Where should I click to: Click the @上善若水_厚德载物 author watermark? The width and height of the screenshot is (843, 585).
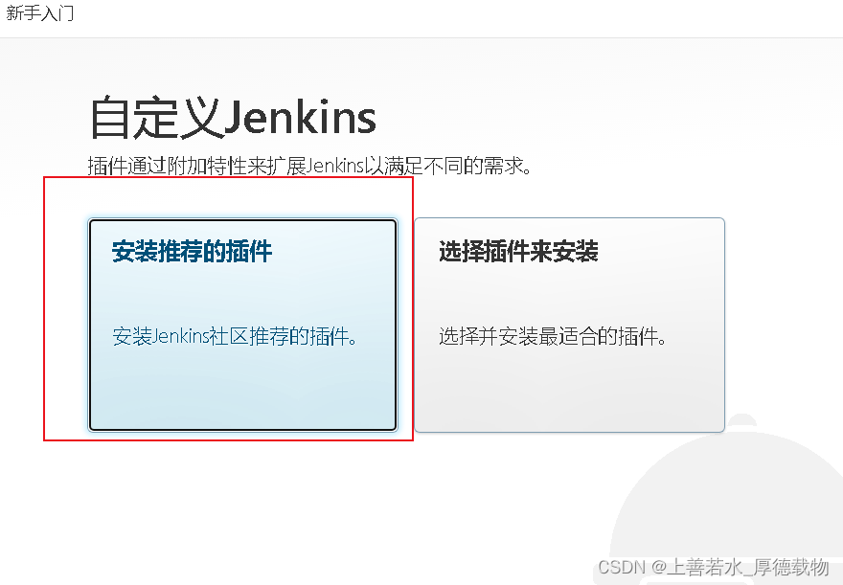(740, 567)
